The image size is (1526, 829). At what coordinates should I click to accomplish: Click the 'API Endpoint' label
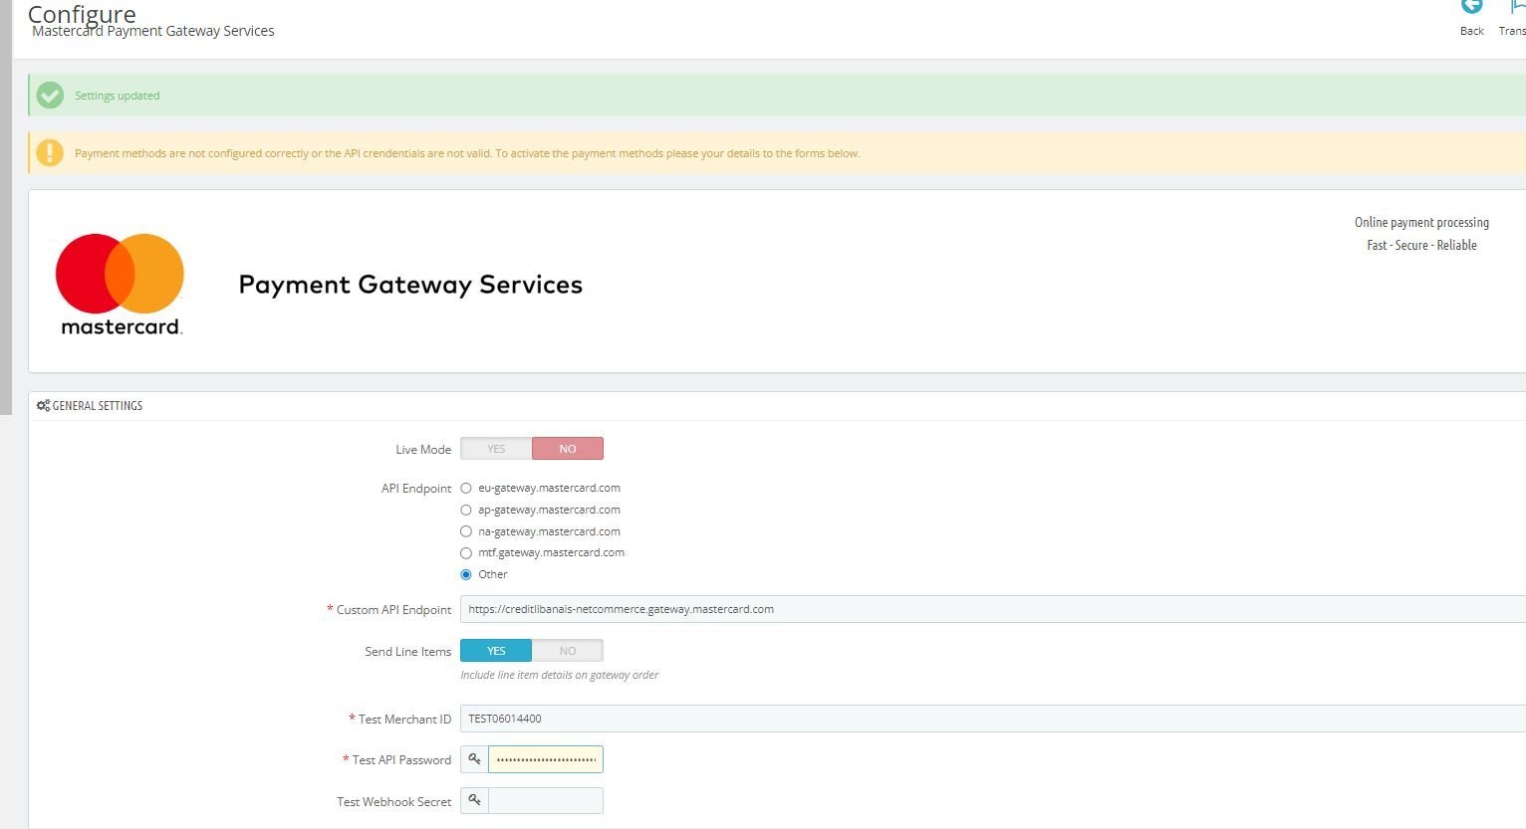(x=416, y=489)
